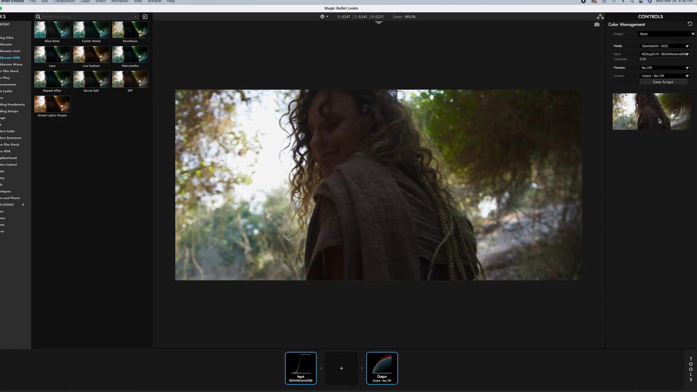
Task: Open the Magic Bullet settings gear menu
Action: pos(322,16)
